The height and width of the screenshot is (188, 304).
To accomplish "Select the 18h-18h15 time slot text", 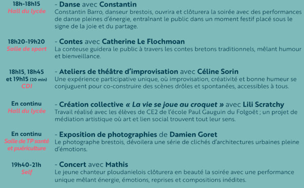I will [x=27, y=4].
